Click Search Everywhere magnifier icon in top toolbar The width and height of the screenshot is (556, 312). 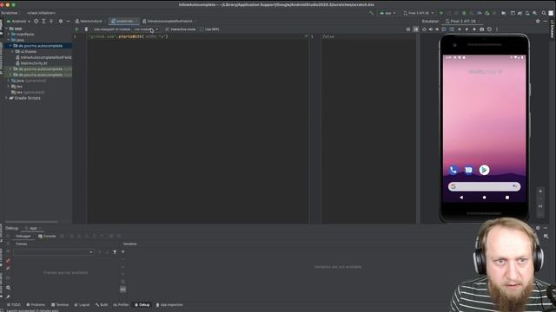pos(544,13)
